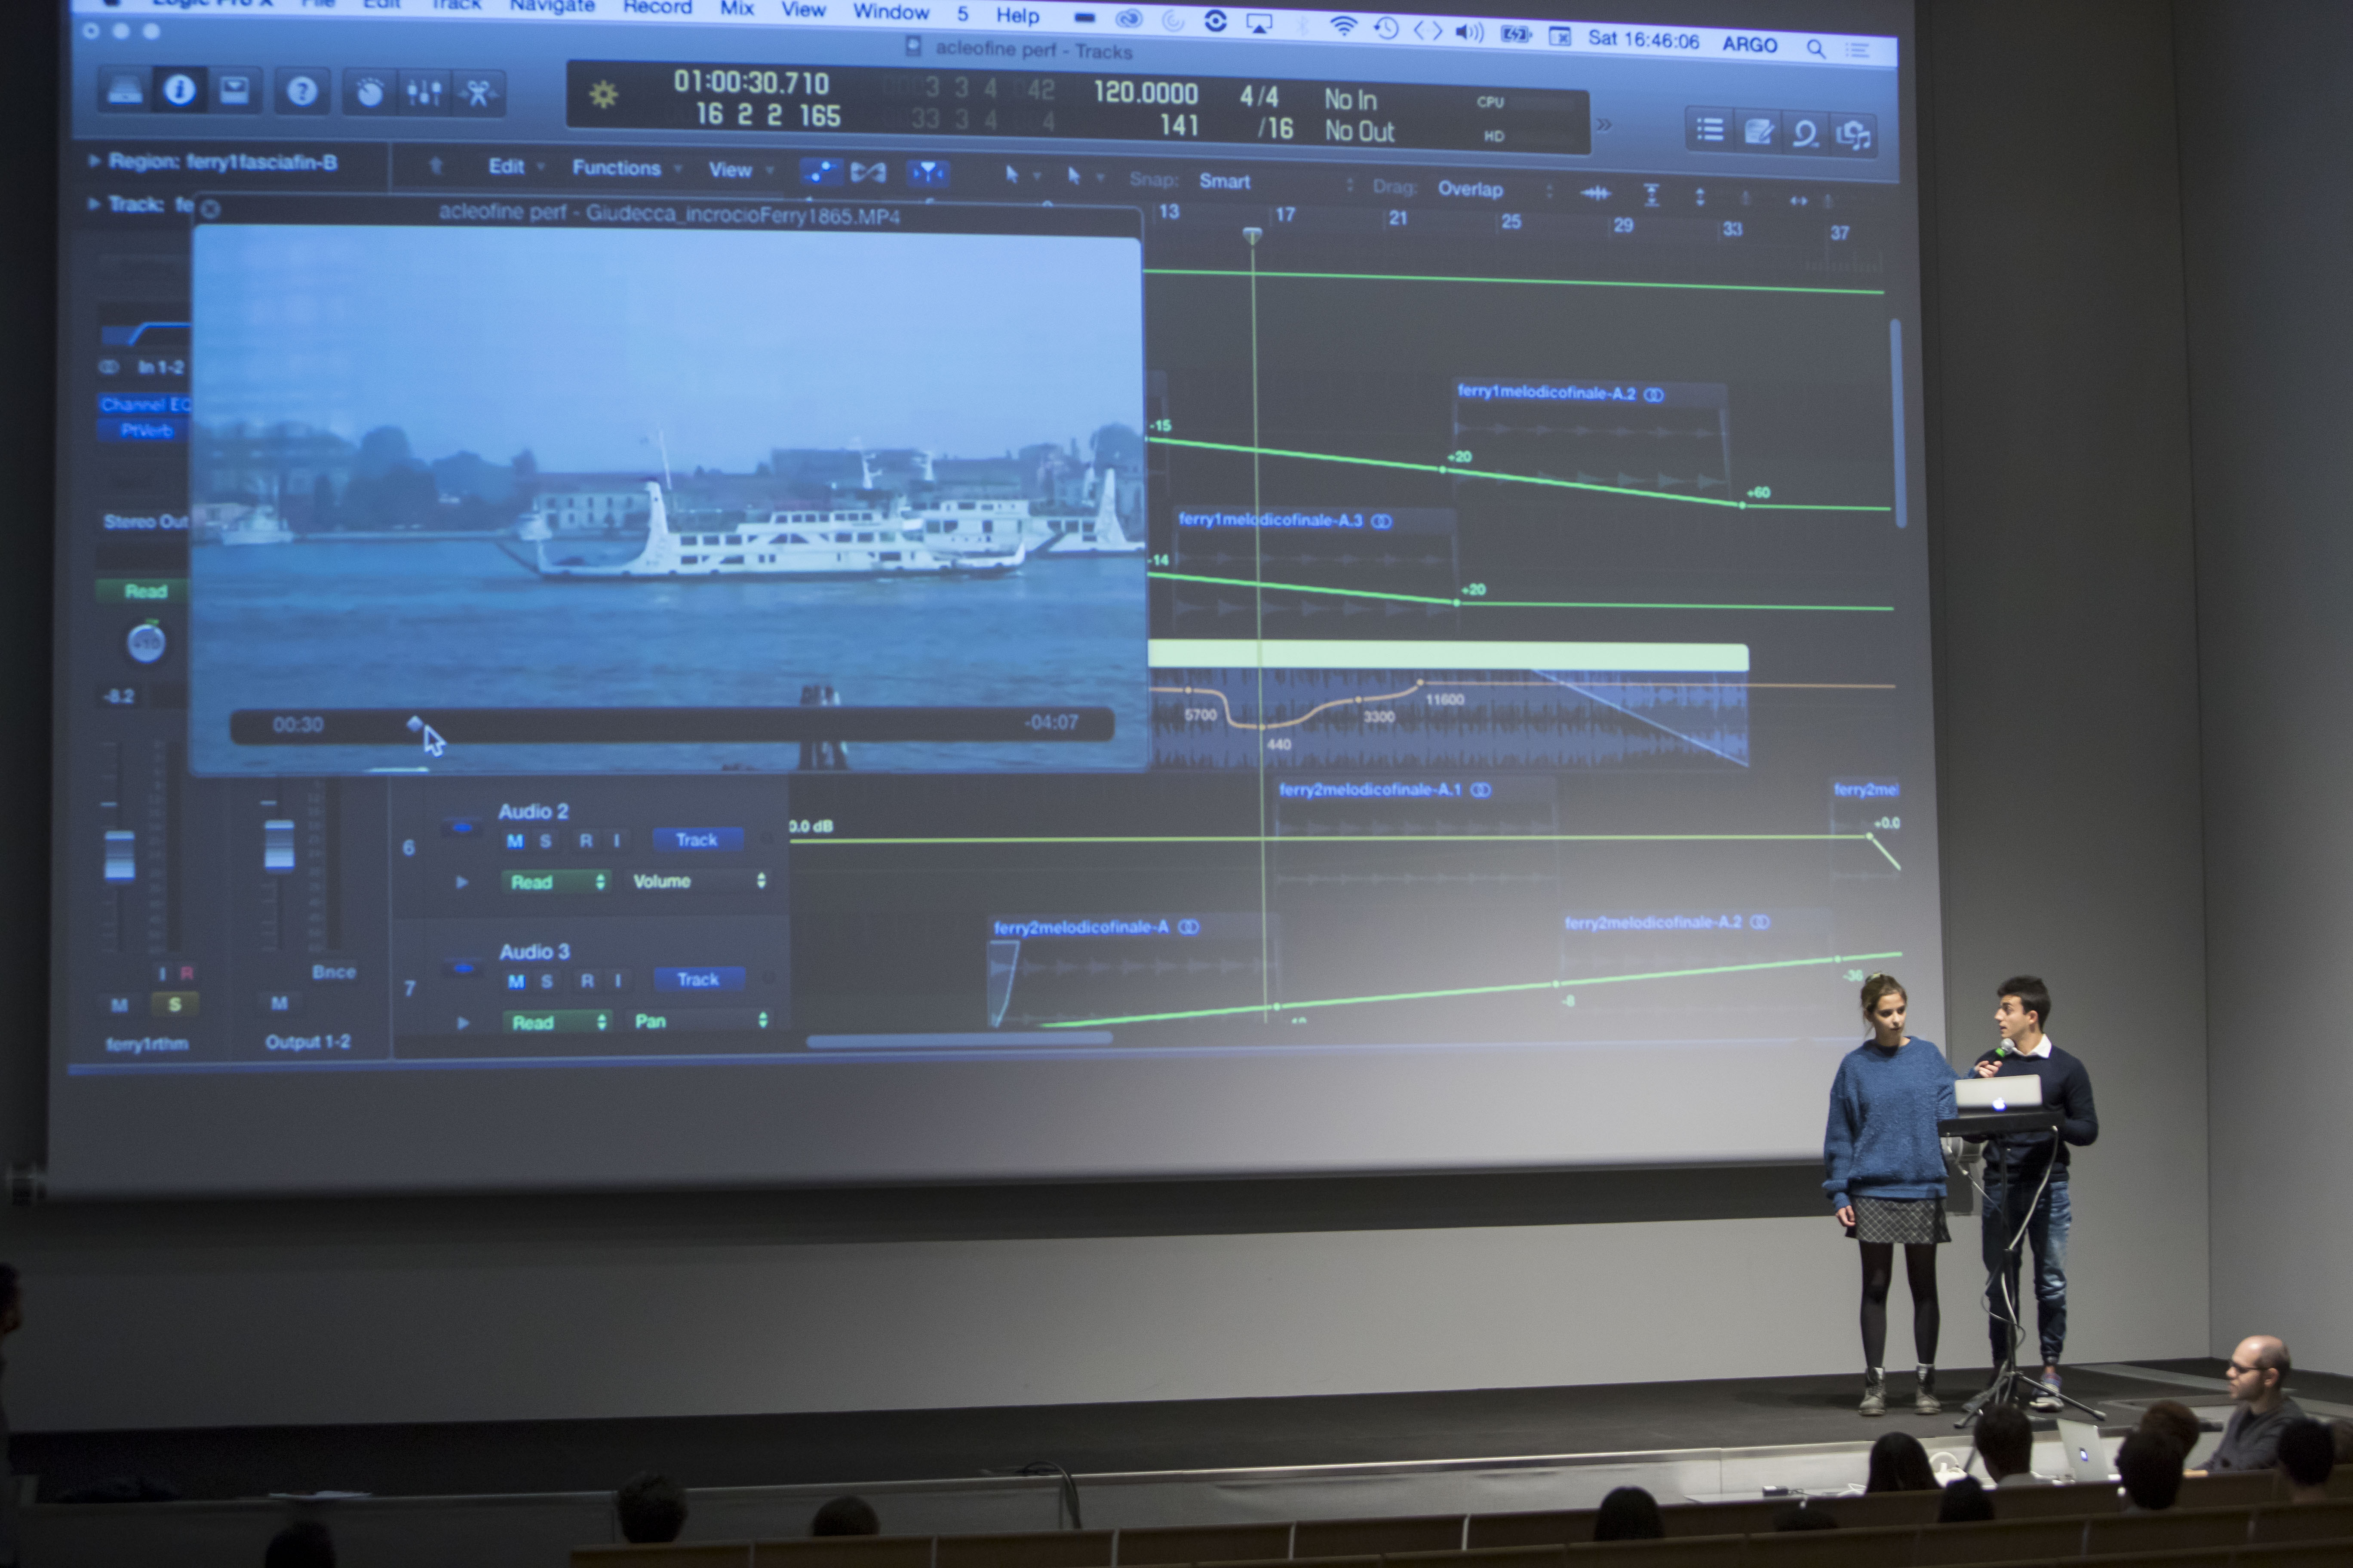Image resolution: width=2353 pixels, height=1568 pixels.
Task: Toggle the automation view icon
Action: click(820, 172)
